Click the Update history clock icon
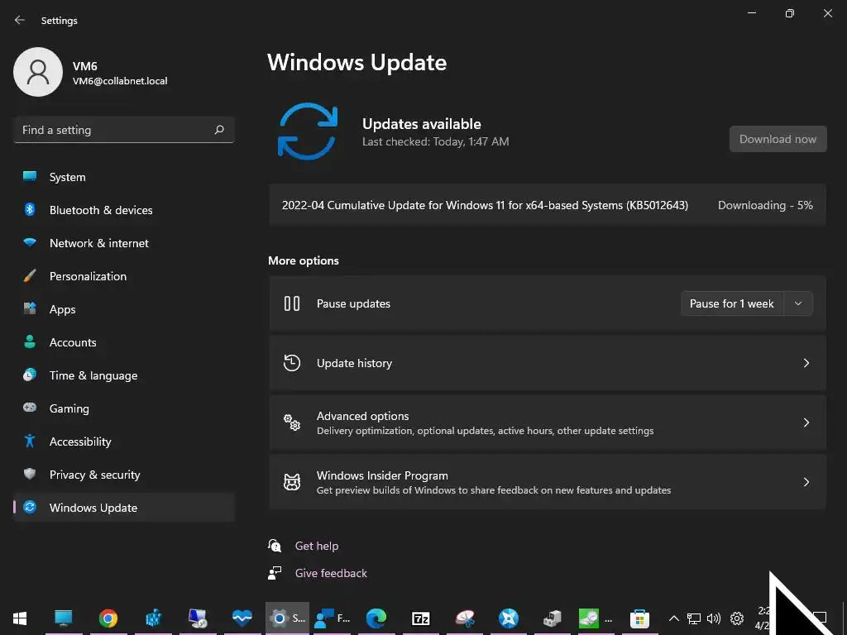847x635 pixels. 292,363
